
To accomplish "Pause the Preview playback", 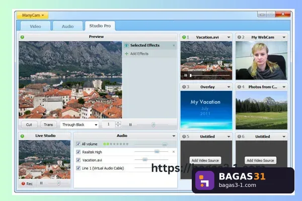I will (130, 125).
